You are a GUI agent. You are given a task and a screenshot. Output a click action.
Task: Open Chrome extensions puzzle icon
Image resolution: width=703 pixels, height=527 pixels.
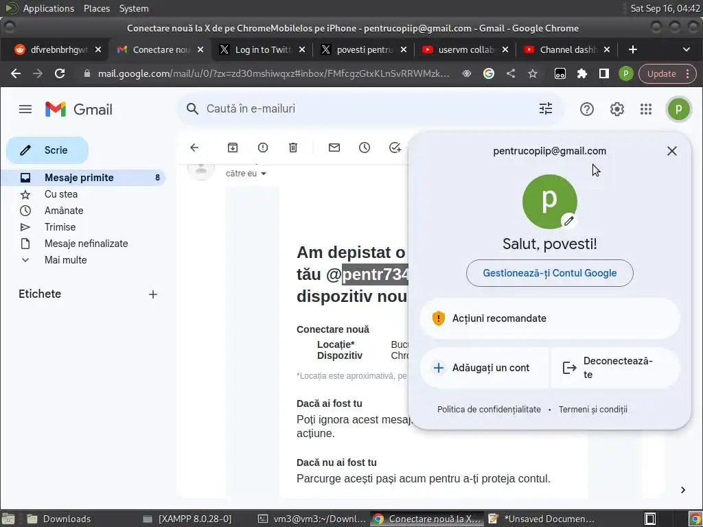[582, 73]
